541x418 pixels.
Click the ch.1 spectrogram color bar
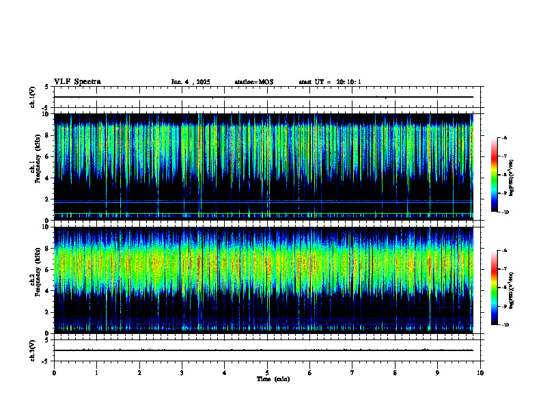pyautogui.click(x=494, y=175)
